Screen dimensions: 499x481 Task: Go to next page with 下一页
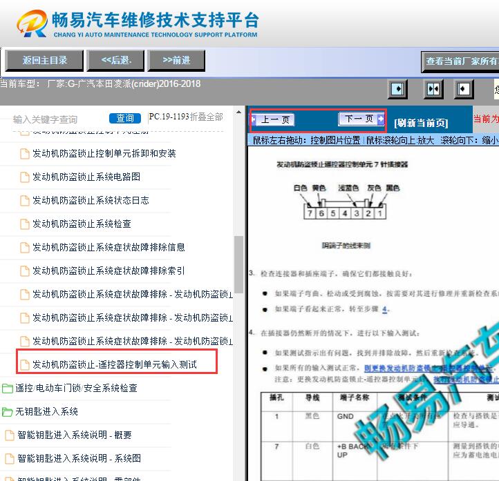point(361,119)
